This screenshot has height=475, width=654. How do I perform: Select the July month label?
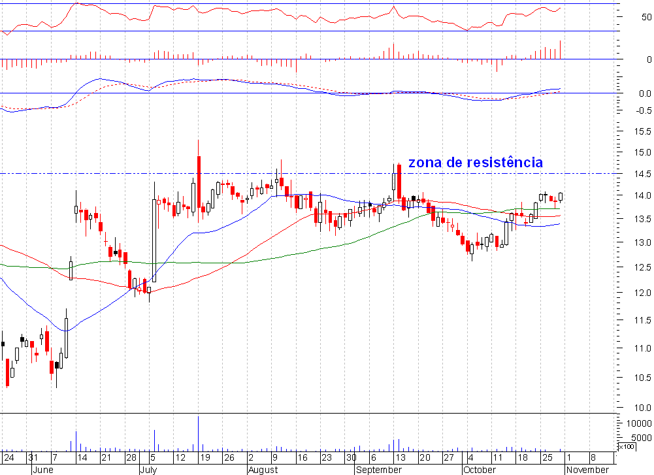point(148,470)
